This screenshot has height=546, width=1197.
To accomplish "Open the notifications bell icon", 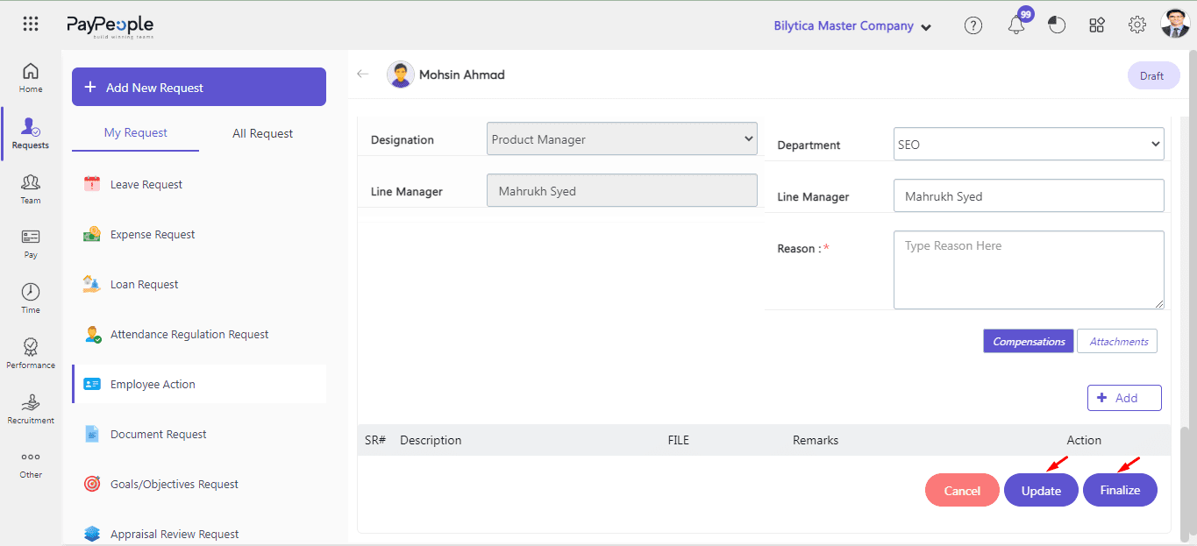I will click(1016, 25).
